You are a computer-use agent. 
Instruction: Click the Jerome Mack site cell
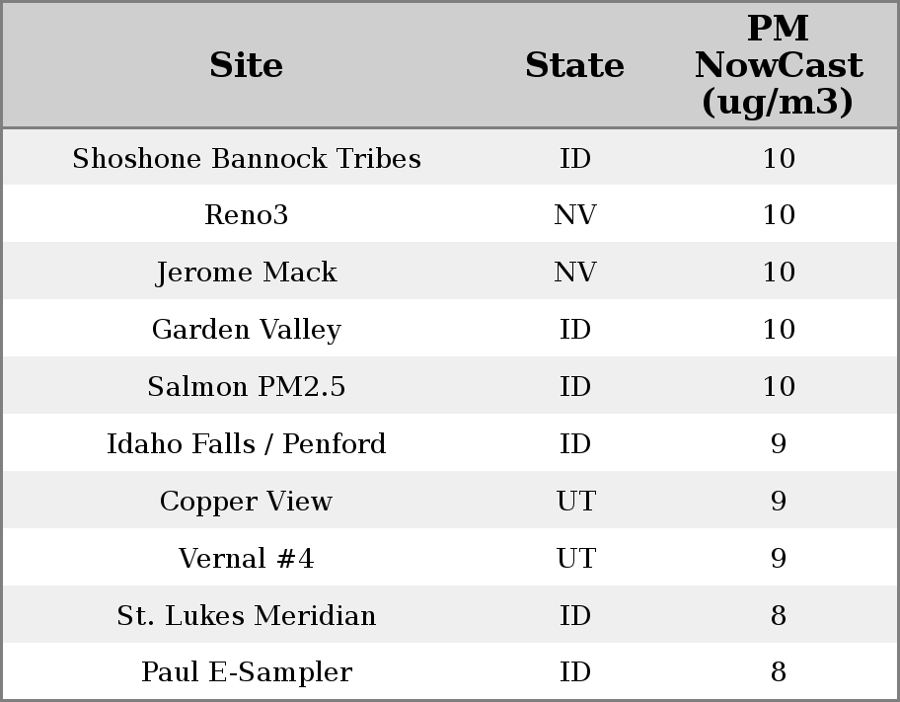(246, 273)
